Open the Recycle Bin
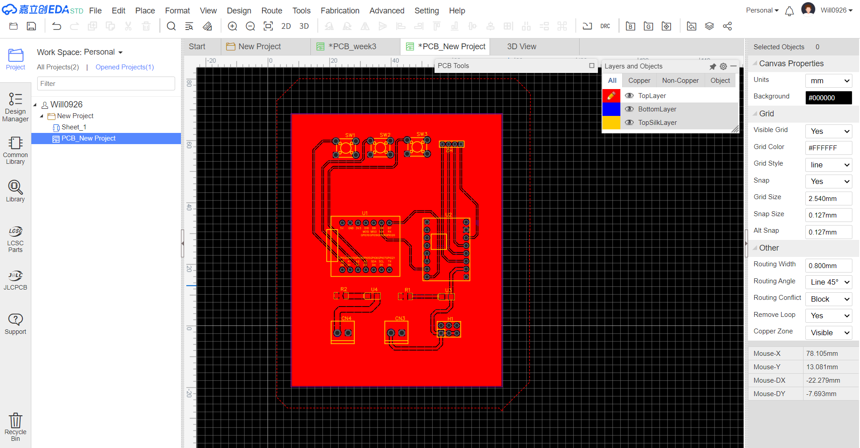Screen dimensions: 860x448 (15, 427)
